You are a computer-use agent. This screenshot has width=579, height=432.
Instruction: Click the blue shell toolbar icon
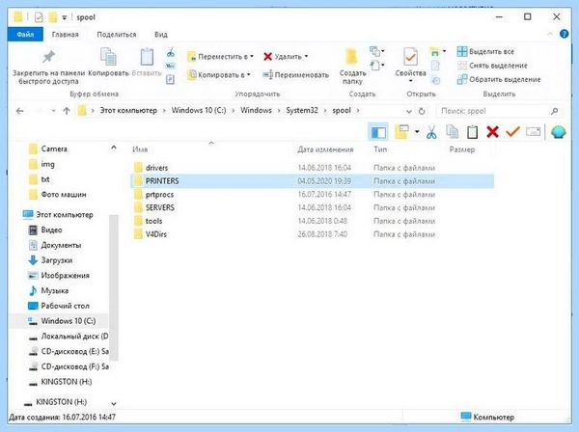(559, 132)
